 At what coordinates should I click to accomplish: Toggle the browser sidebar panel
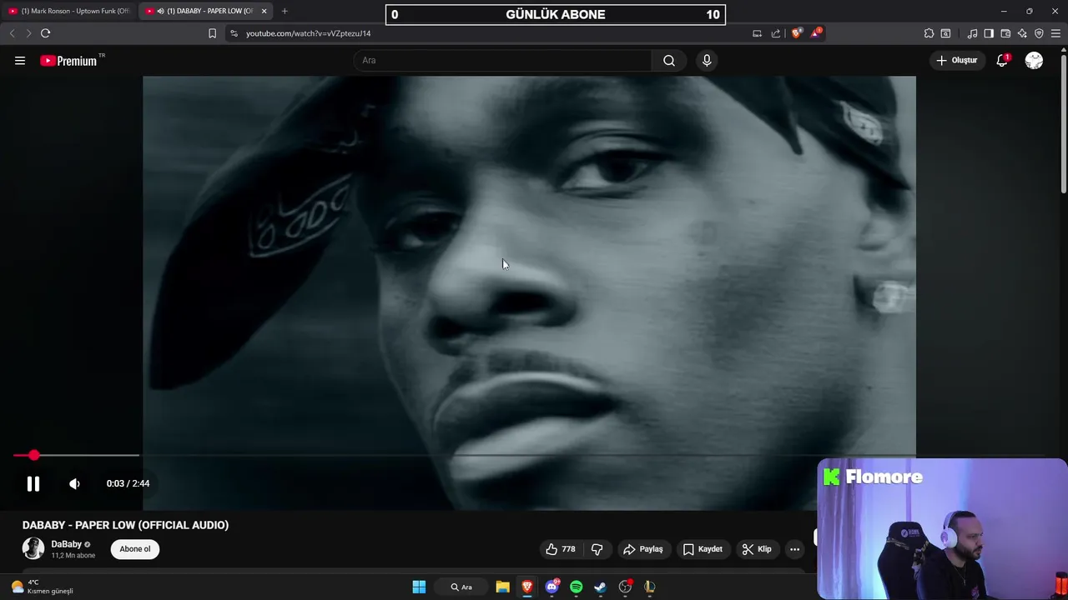[989, 33]
